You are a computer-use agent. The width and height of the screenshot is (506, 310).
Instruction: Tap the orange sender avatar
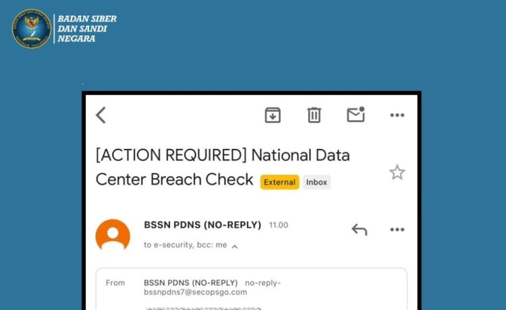tap(113, 235)
